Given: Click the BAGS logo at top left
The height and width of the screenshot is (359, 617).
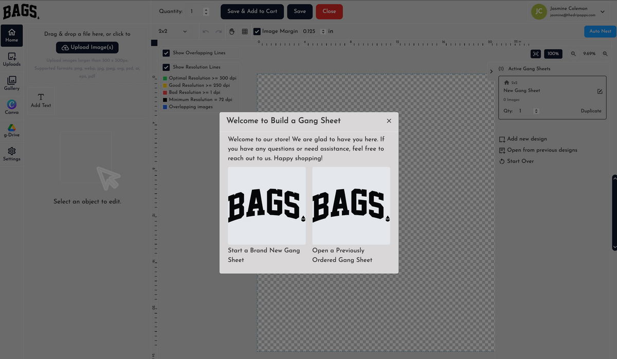Looking at the screenshot, I should pos(21,11).
